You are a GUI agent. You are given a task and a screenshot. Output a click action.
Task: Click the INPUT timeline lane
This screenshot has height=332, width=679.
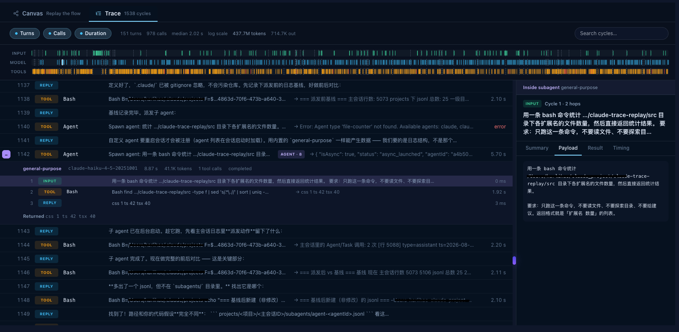(x=350, y=53)
